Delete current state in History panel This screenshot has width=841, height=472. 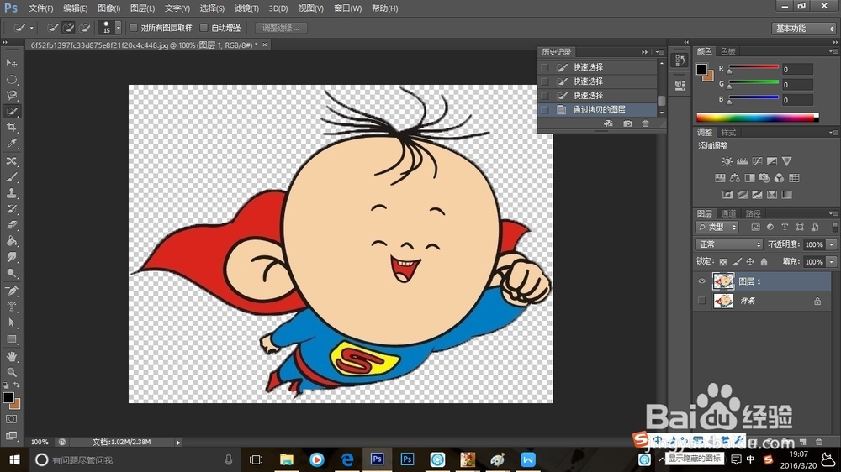pos(645,123)
